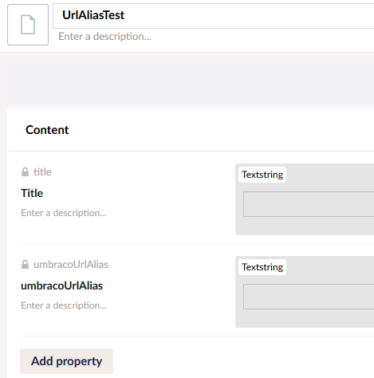Click the grey bar above Content group
Image resolution: width=374 pixels, height=378 pixels.
click(x=191, y=81)
